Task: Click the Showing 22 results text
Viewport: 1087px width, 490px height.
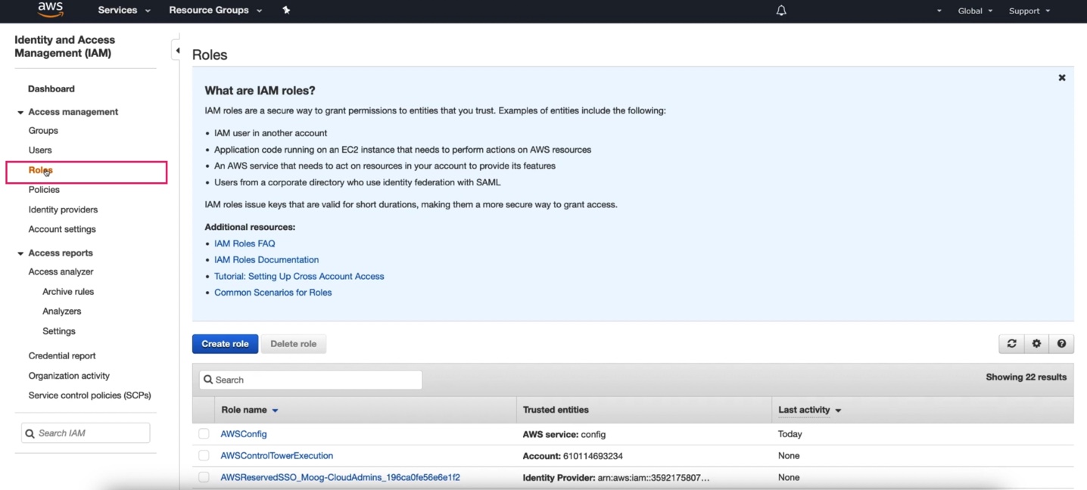Action: pos(1026,377)
